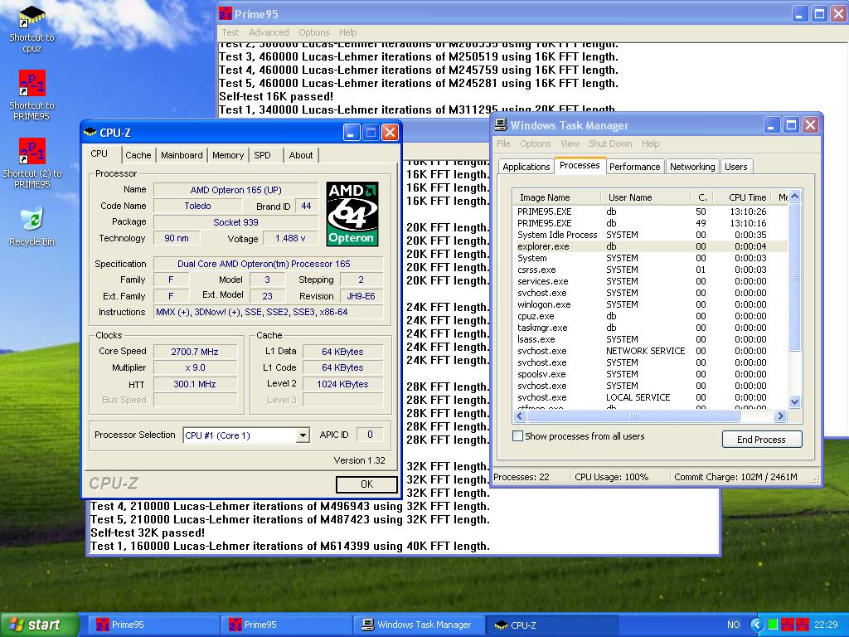
Task: Open Prime95 Help menu
Action: pyautogui.click(x=347, y=32)
